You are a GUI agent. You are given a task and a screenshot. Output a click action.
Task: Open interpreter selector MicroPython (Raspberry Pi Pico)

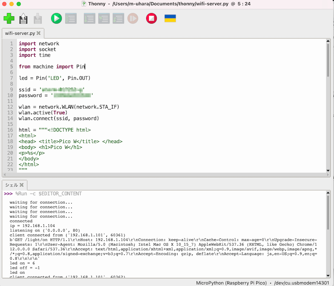click(231, 283)
